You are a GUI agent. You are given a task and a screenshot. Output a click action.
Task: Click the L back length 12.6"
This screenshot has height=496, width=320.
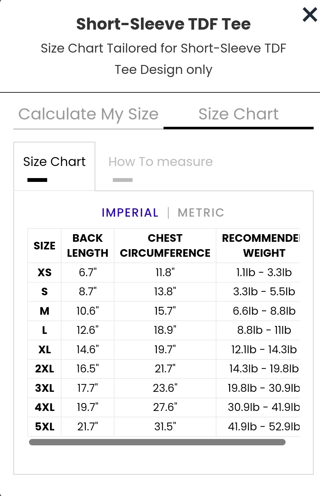click(x=87, y=330)
